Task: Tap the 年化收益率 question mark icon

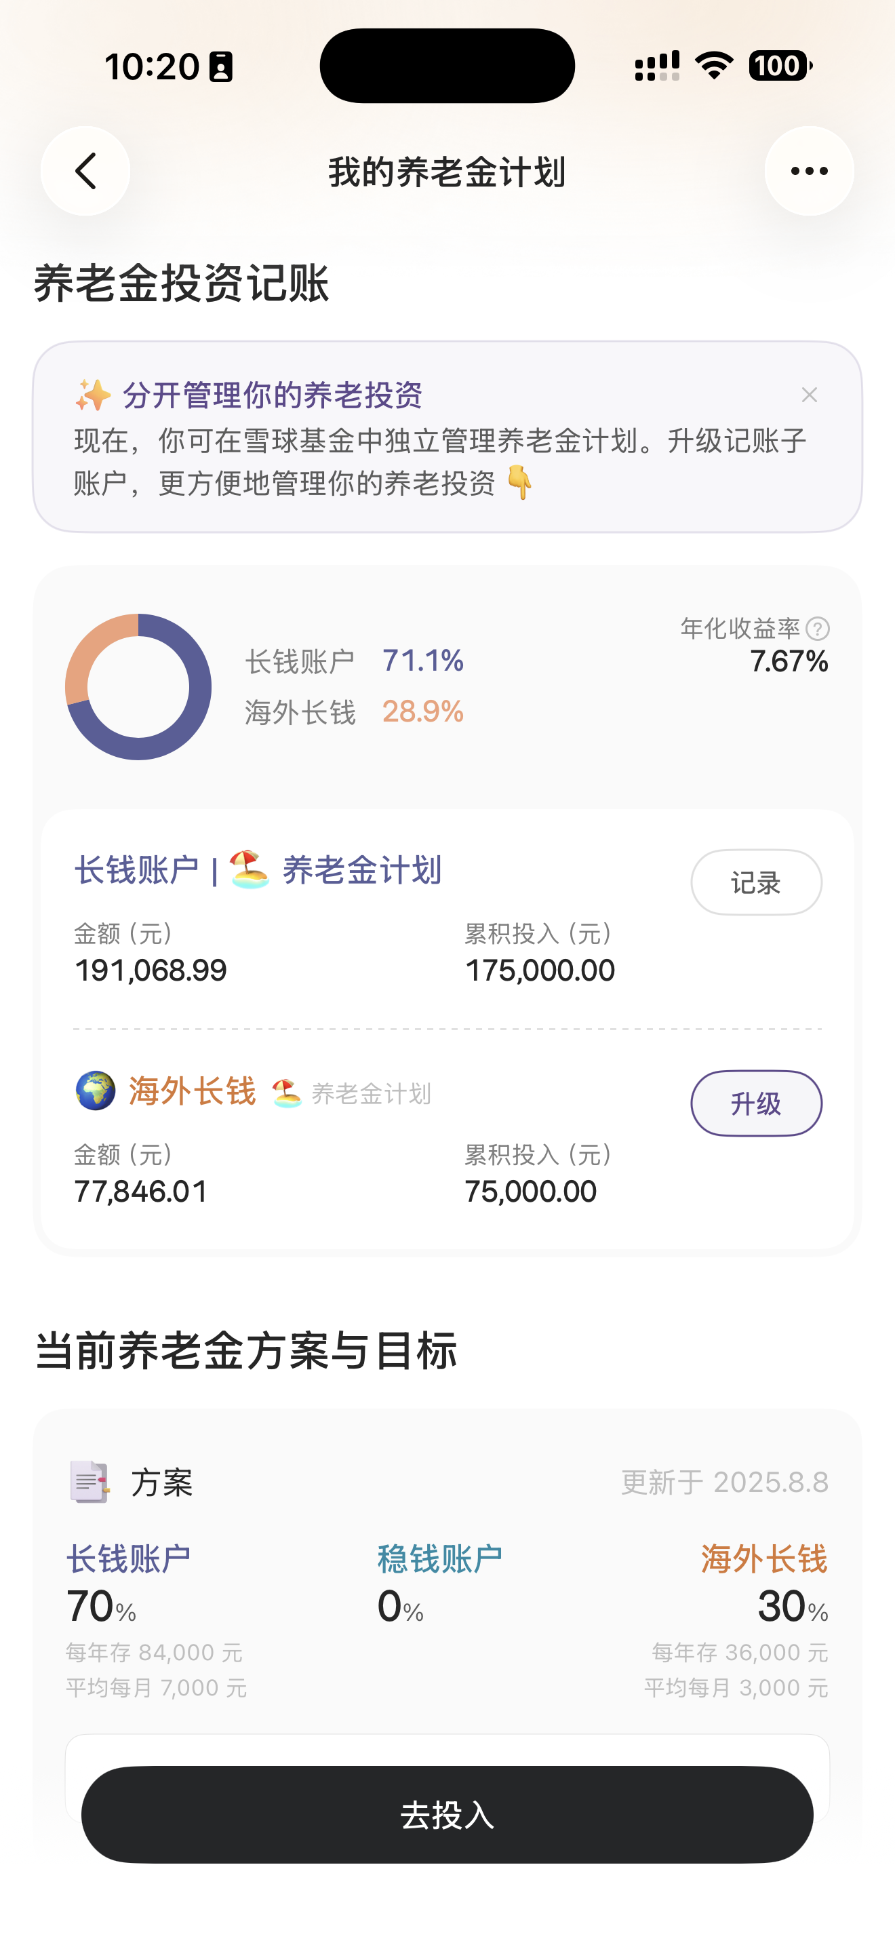Action: (817, 628)
